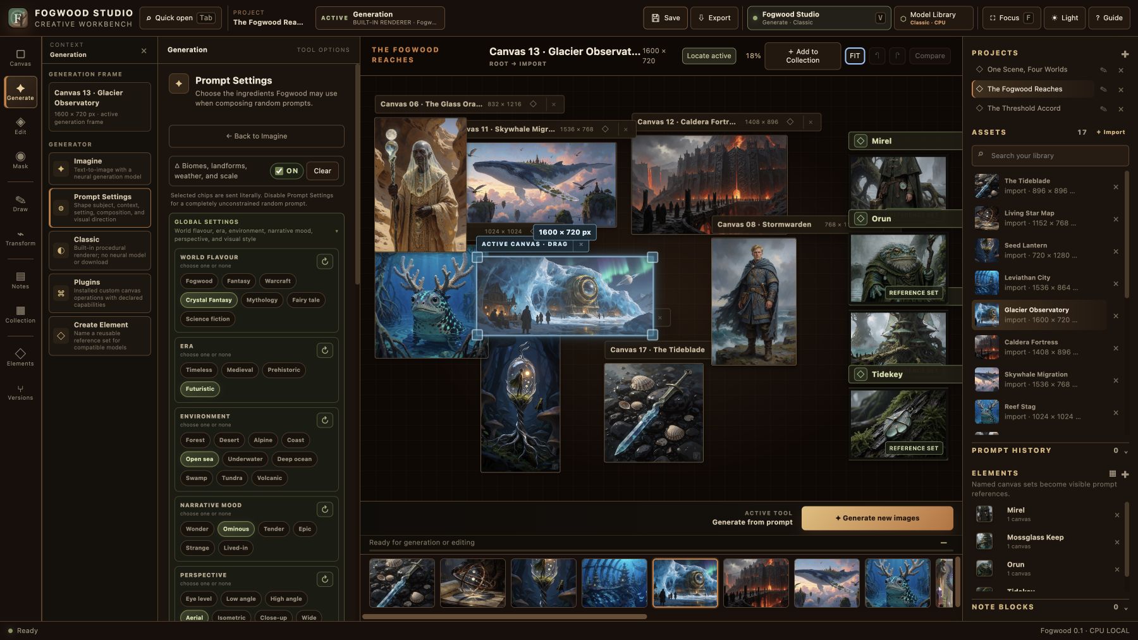Screen dimensions: 1138x640
Task: Rename the Threshold Accord project
Action: [x=1103, y=109]
